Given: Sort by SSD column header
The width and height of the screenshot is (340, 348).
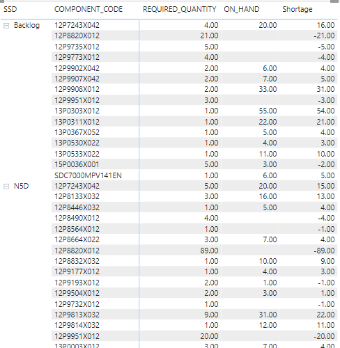Looking at the screenshot, I should (10, 9).
